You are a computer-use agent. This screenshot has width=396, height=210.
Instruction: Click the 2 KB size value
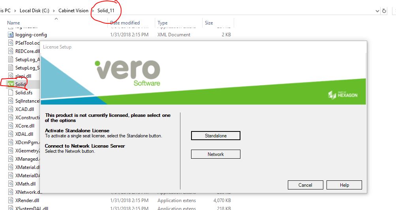[x=226, y=35]
